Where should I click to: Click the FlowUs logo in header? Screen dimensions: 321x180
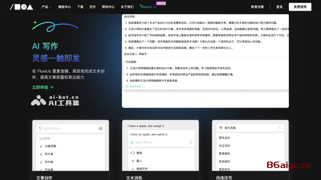[22, 7]
